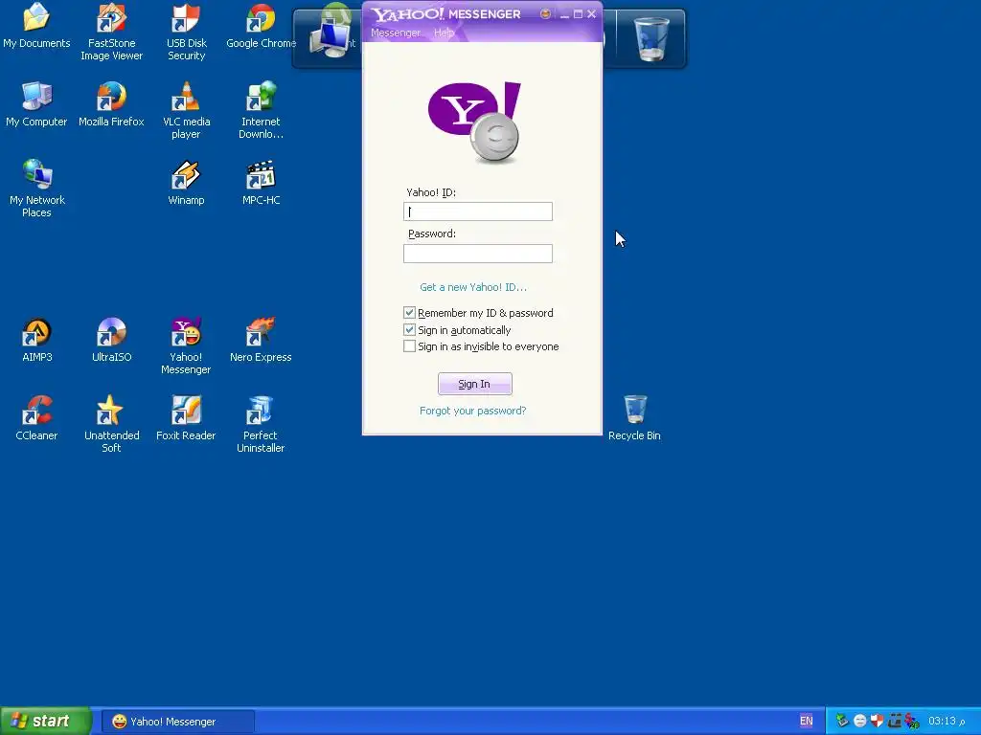Uncheck Sign in automatically
The image size is (981, 735).
coord(409,329)
